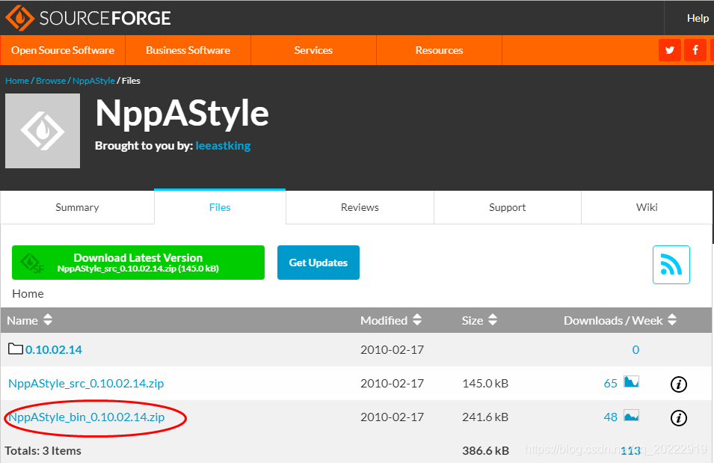Click the 241.6 kB size value
Image resolution: width=714 pixels, height=463 pixels.
pos(485,417)
